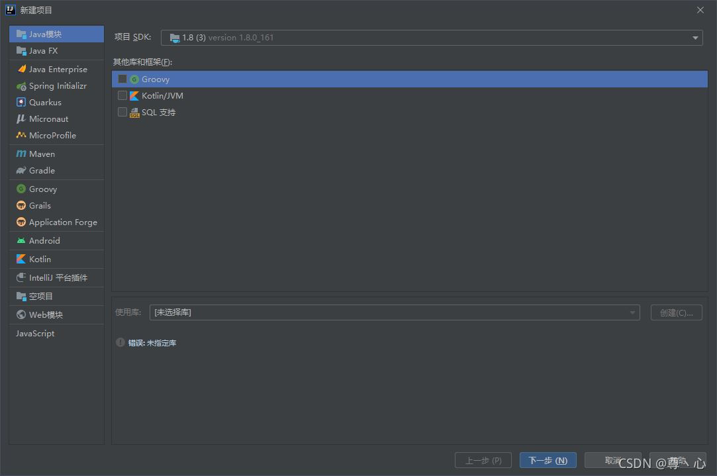Viewport: 717px width, 476px height.
Task: Click the error warning icon
Action: [x=120, y=342]
